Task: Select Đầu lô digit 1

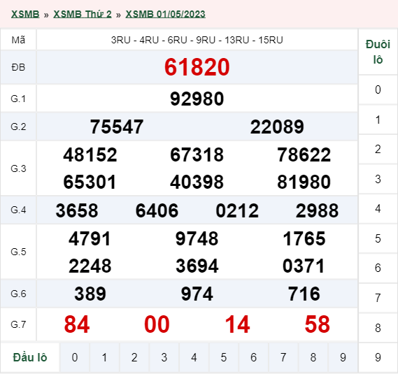Action: tap(104, 357)
